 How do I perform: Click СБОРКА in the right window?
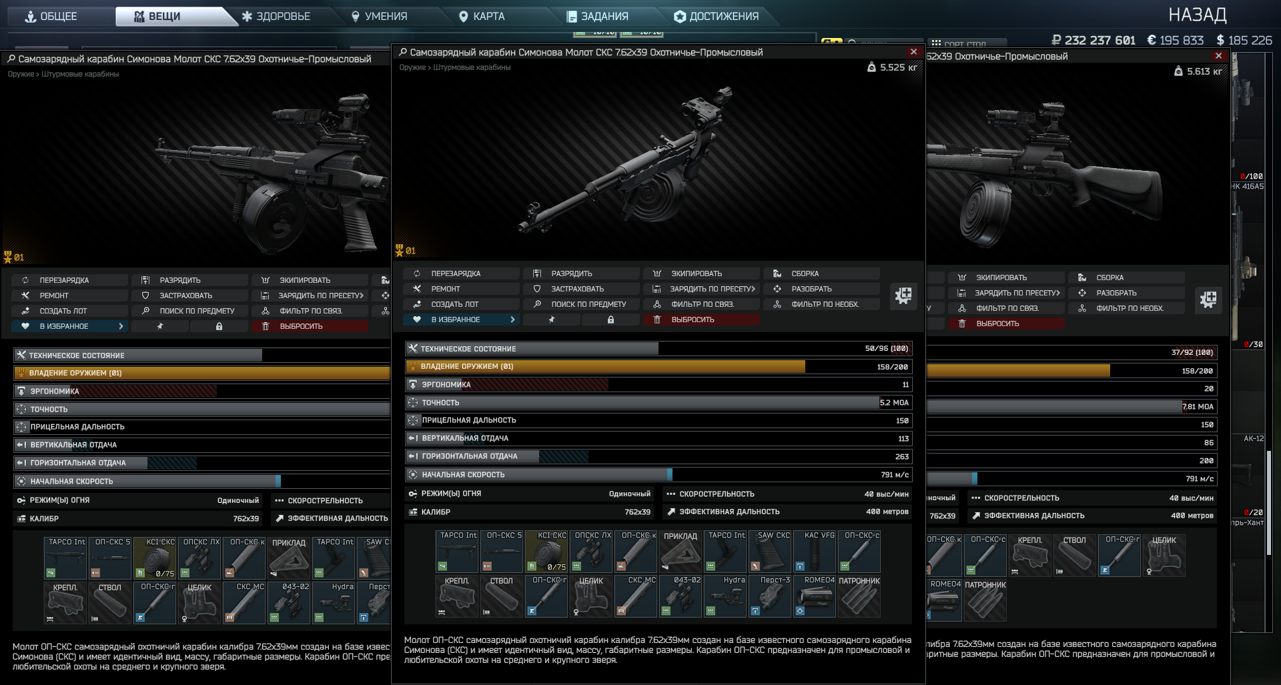coord(1126,277)
